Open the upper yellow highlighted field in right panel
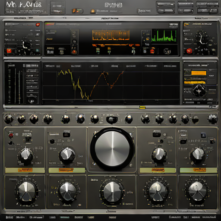The image size is (221, 221). coord(199,73)
